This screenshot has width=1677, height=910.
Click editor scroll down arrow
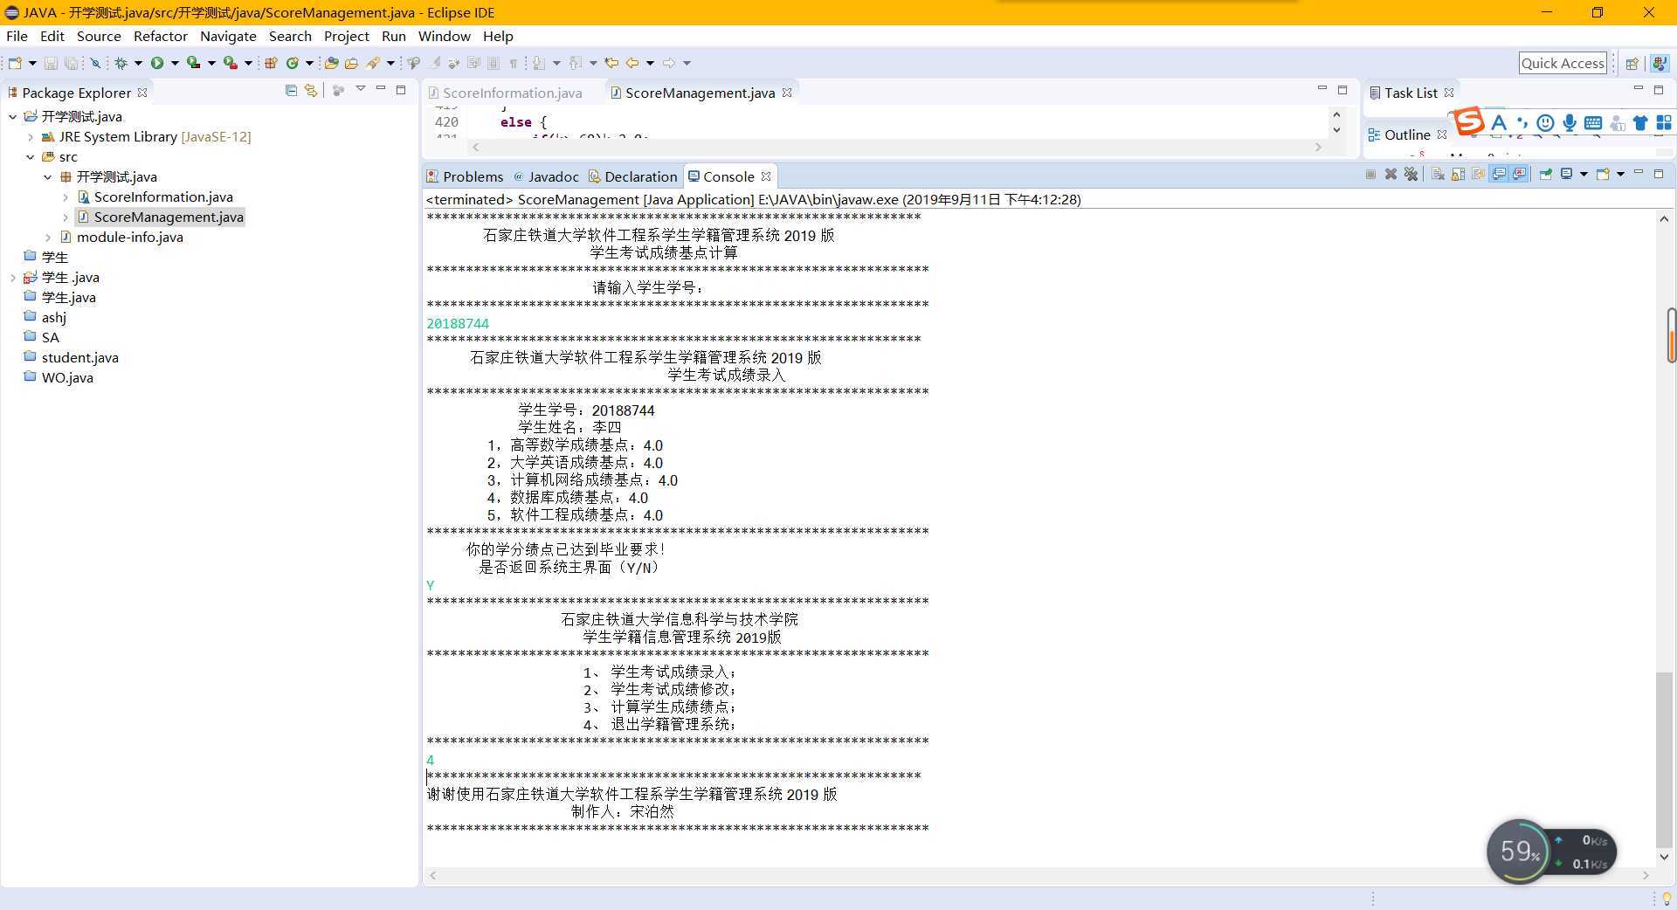tap(1336, 130)
